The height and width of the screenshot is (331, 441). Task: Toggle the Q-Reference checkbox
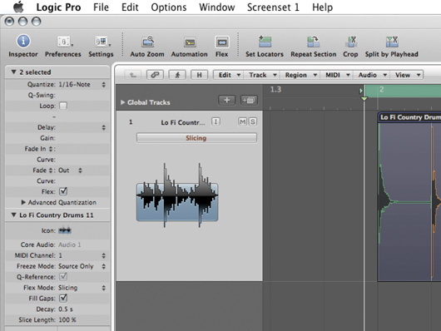pos(63,277)
